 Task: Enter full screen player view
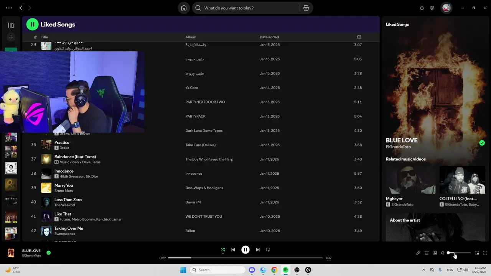tap(485, 253)
